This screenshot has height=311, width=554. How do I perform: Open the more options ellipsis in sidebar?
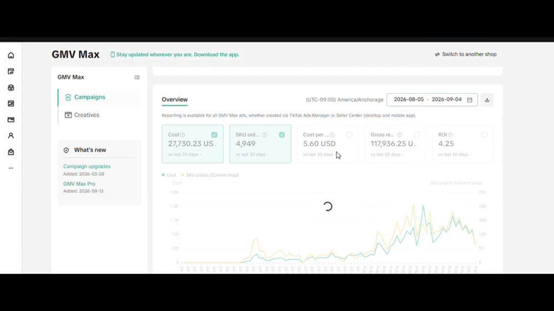[x=11, y=168]
